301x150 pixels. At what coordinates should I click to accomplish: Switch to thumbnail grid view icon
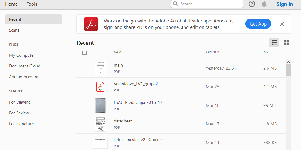[x=286, y=42]
